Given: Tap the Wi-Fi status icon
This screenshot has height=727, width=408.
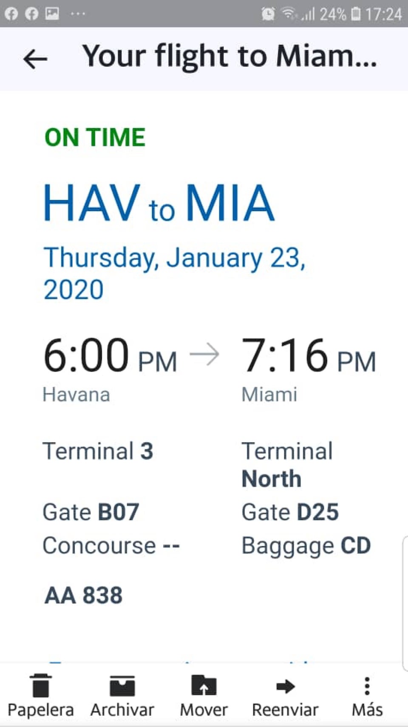Looking at the screenshot, I should (x=289, y=14).
